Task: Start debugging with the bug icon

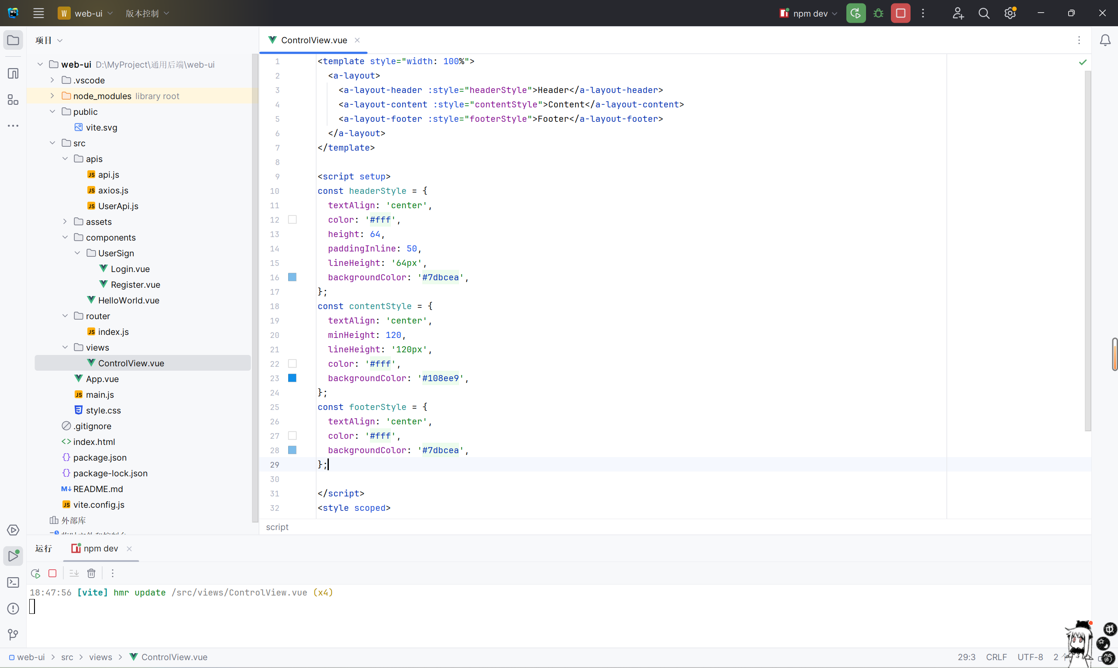Action: click(x=878, y=13)
